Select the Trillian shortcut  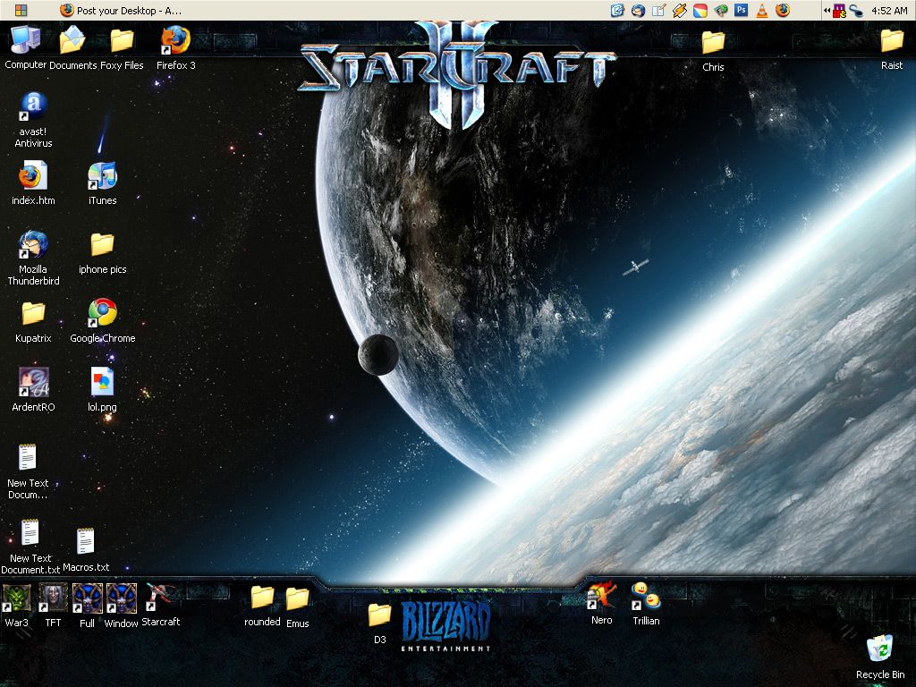[646, 604]
